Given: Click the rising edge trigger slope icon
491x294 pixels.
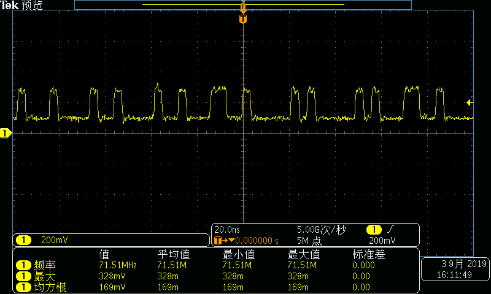Looking at the screenshot, I should pos(390,230).
